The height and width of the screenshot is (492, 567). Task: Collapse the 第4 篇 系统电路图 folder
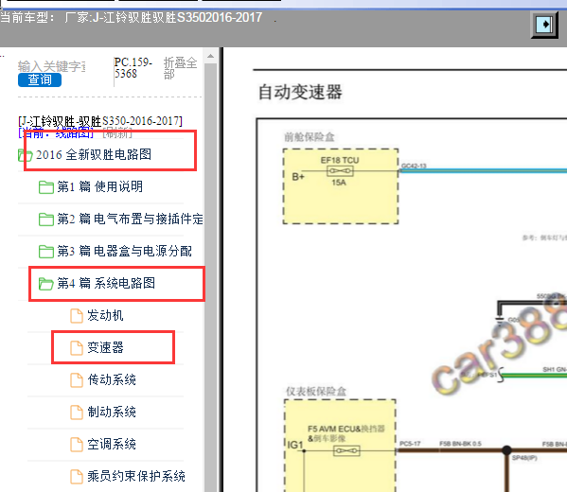click(x=106, y=284)
